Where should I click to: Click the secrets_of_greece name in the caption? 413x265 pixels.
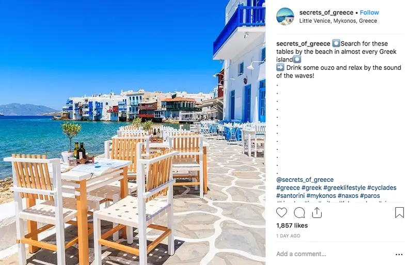coord(303,43)
